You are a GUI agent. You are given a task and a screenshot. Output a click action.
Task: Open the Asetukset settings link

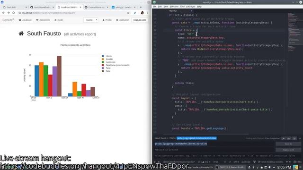click(123, 20)
